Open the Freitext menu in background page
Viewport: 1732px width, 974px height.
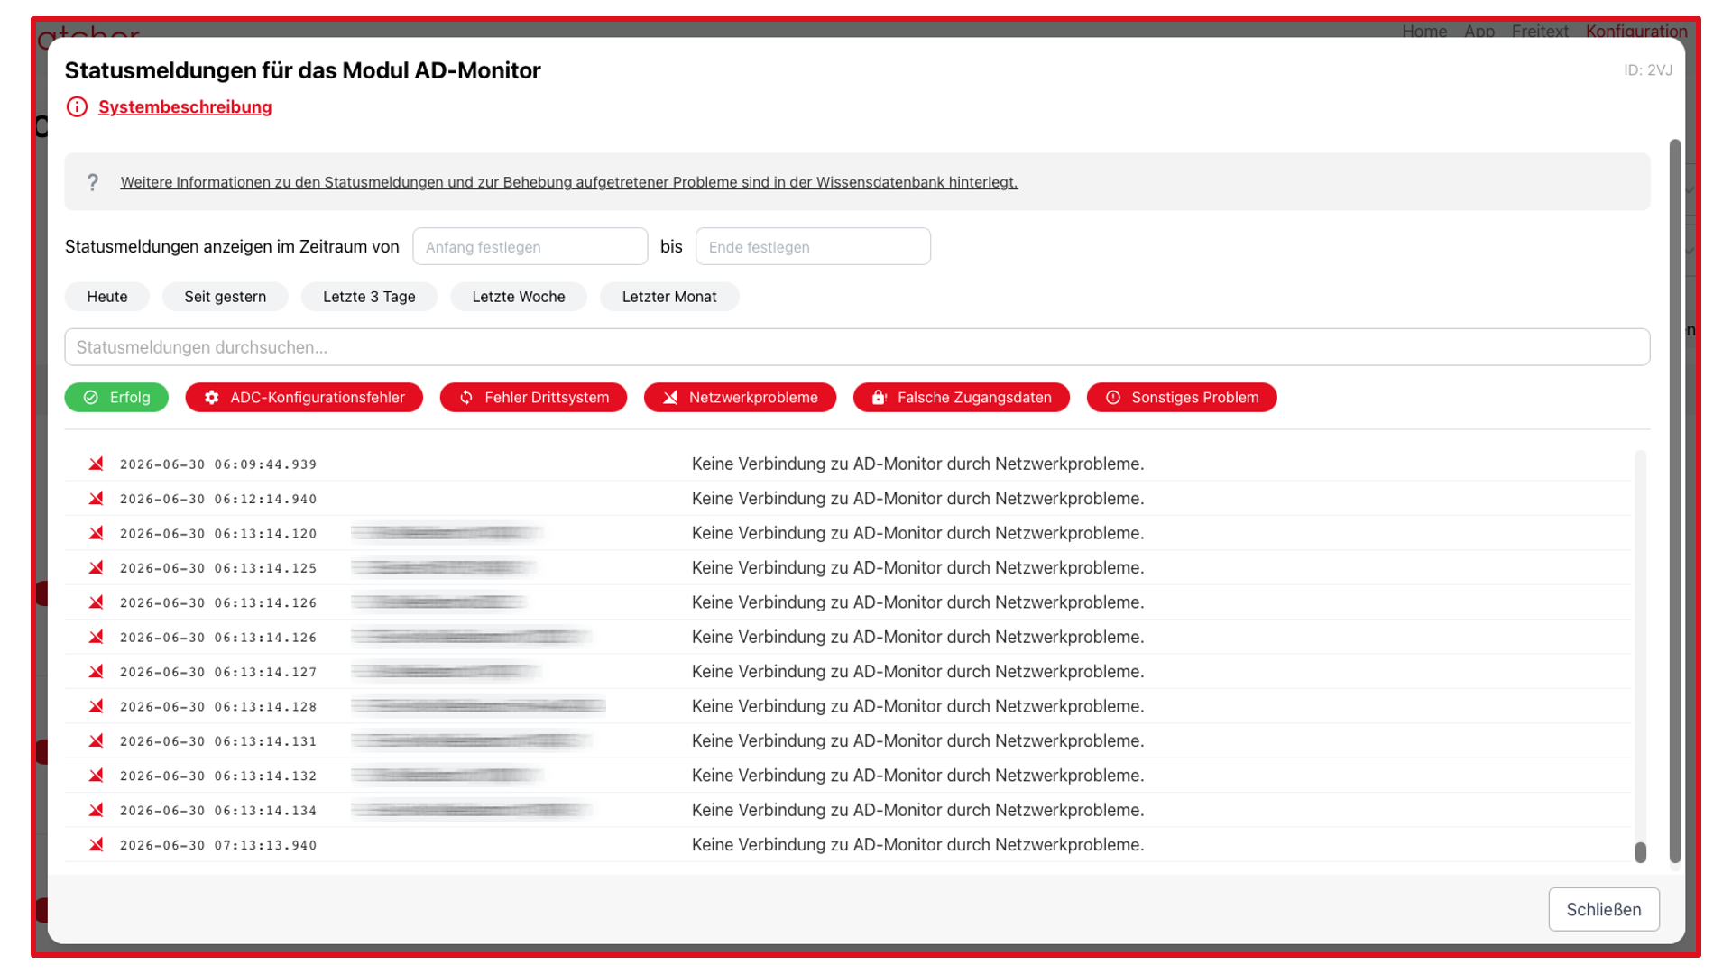[x=1539, y=31]
